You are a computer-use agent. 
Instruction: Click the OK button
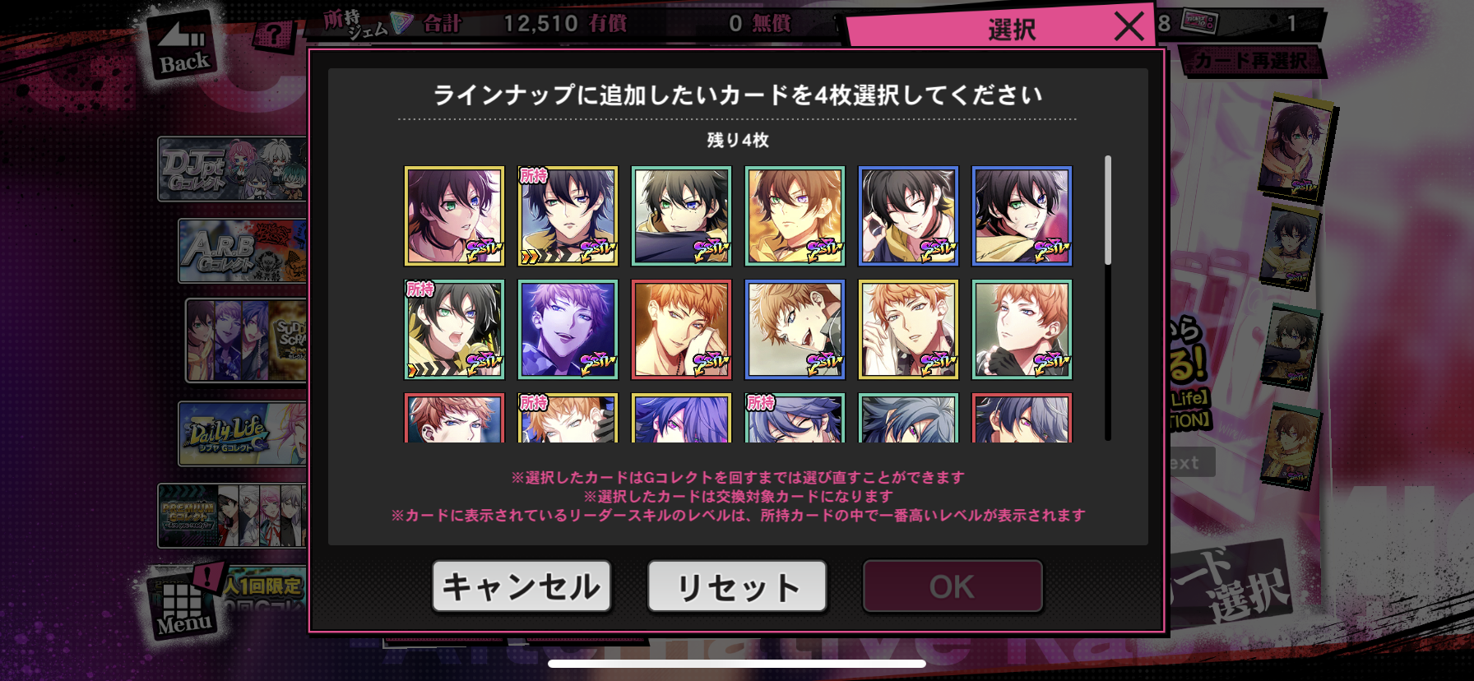click(x=953, y=586)
